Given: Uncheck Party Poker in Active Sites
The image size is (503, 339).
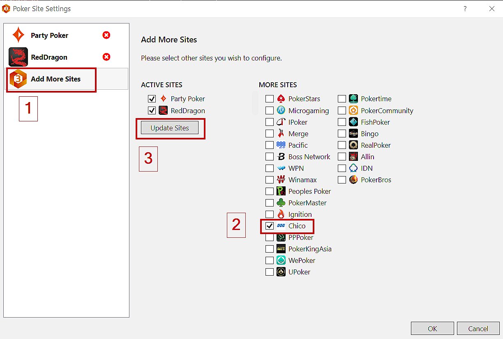Looking at the screenshot, I should pos(152,99).
